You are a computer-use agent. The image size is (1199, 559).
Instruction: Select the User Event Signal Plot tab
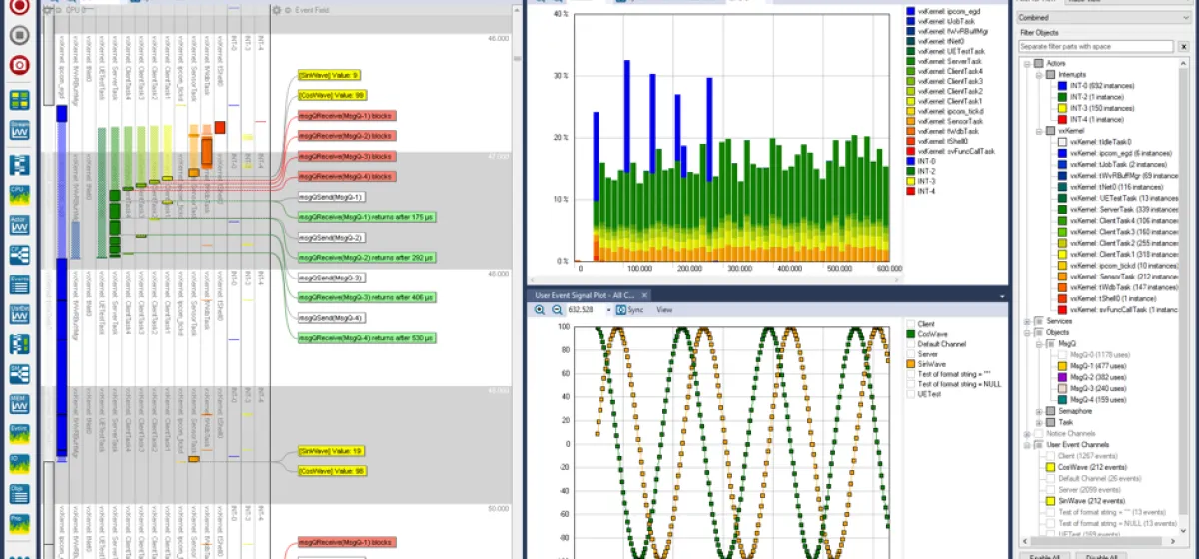coord(590,295)
